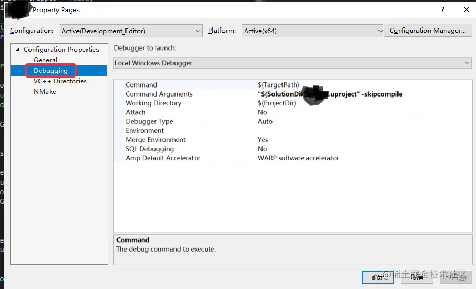The width and height of the screenshot is (476, 289).
Task: Close the Property Pages dialog
Action: [x=467, y=9]
